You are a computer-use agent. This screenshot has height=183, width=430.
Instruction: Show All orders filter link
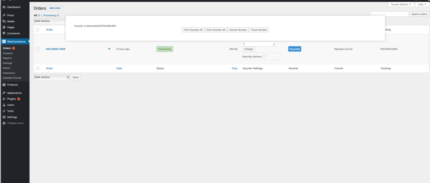(x=35, y=15)
